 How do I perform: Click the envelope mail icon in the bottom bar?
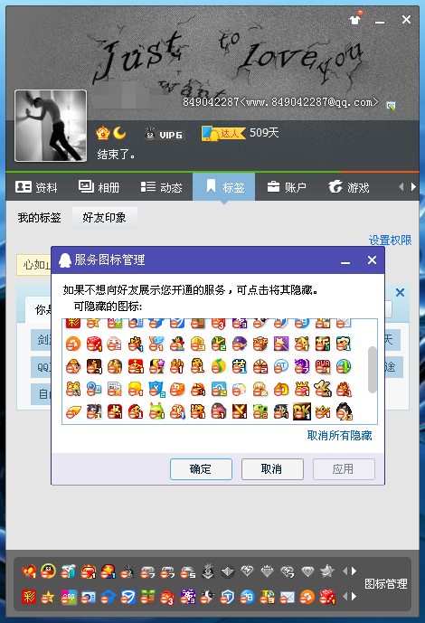click(x=288, y=597)
